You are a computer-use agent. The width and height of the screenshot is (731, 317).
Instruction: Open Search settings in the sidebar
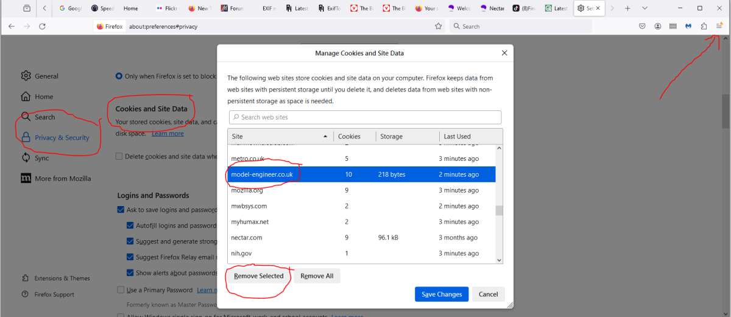point(38,117)
